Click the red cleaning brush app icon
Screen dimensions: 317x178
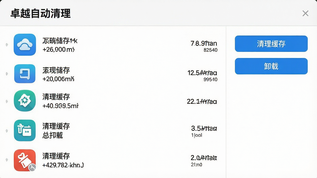(25, 160)
